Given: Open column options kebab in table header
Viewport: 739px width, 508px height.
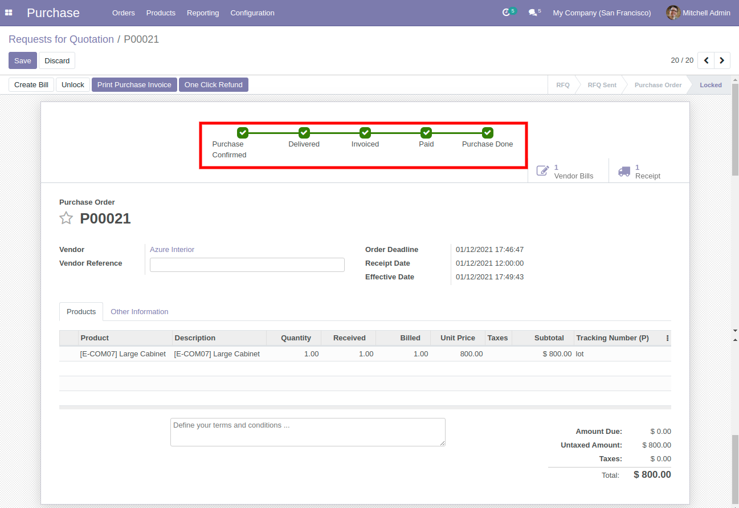Looking at the screenshot, I should coord(667,338).
